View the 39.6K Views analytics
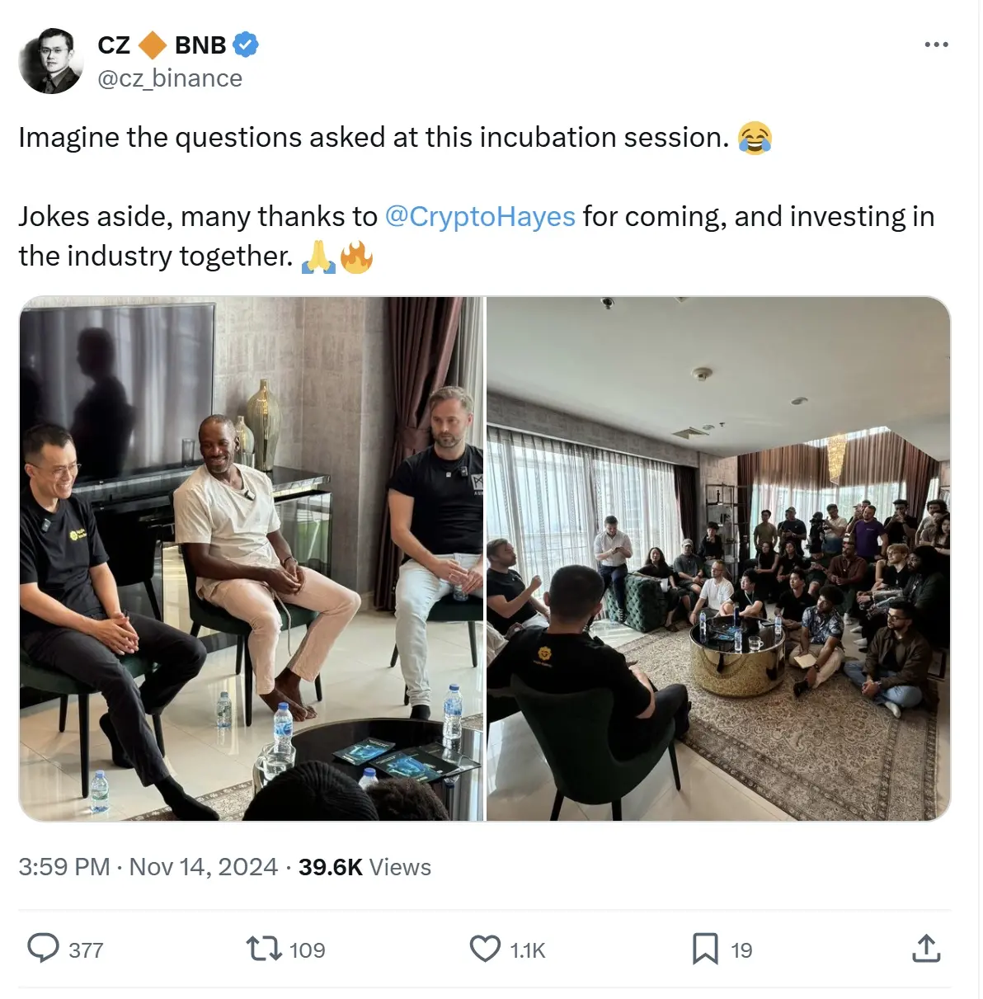This screenshot has height=999, width=983. coord(365,867)
